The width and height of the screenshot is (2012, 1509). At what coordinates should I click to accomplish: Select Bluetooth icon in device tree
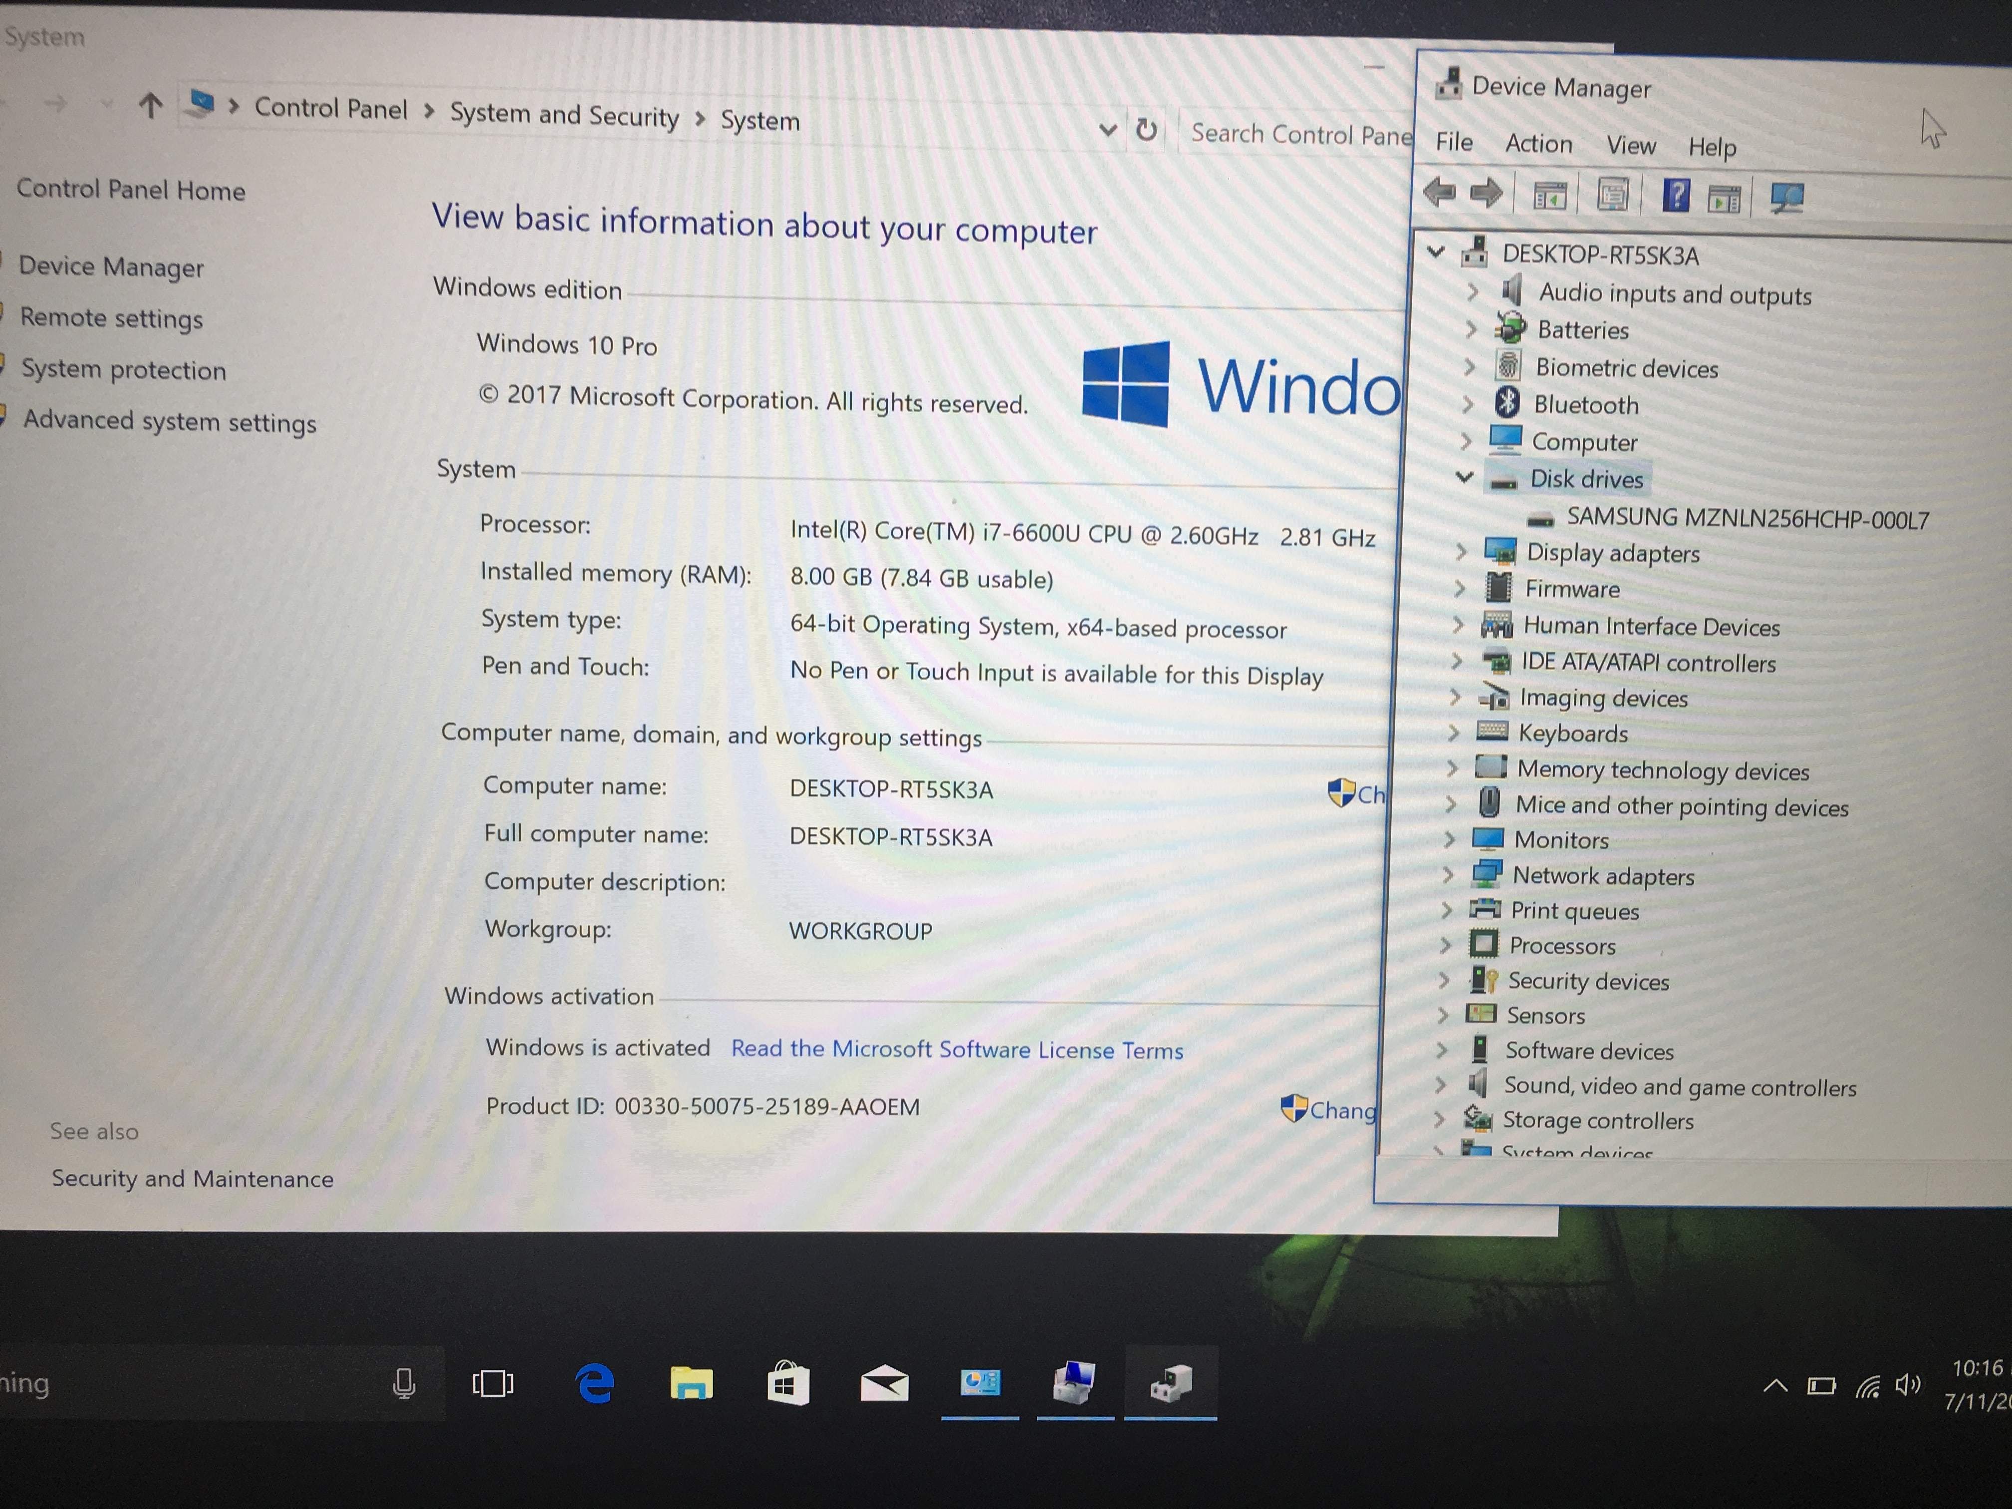coord(1507,402)
